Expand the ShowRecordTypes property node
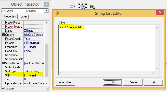Screen dimensions: 167x92 pyautogui.click(x=3, y=63)
